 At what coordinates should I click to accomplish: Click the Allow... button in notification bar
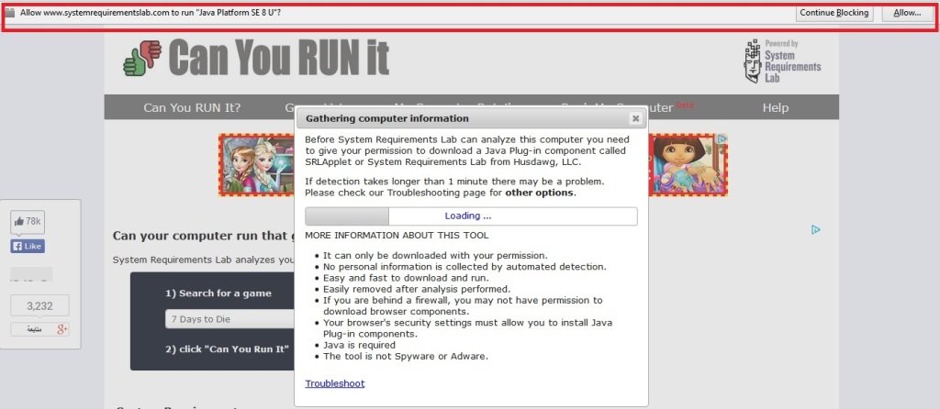907,13
